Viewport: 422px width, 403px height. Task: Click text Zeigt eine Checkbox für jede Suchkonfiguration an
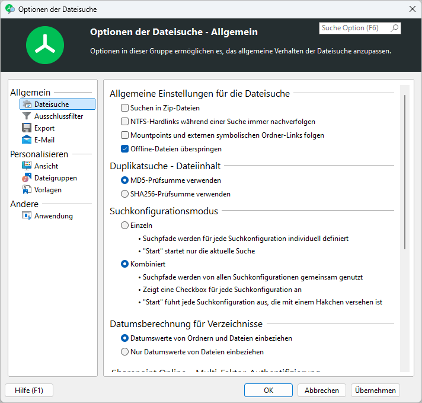click(x=222, y=290)
